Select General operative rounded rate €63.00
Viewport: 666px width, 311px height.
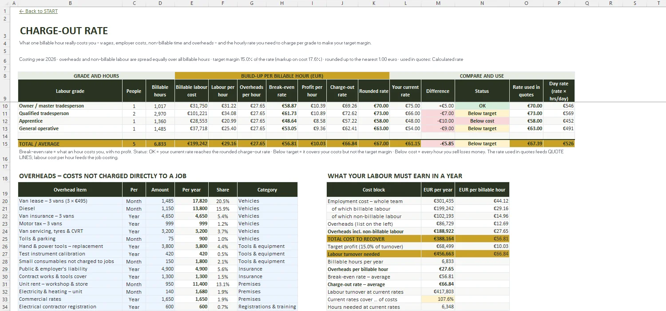click(x=373, y=128)
